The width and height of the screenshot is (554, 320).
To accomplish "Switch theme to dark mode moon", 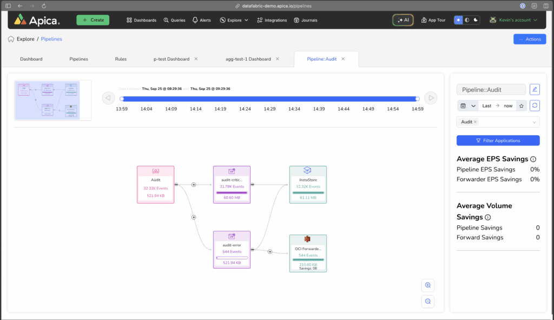I will (476, 20).
